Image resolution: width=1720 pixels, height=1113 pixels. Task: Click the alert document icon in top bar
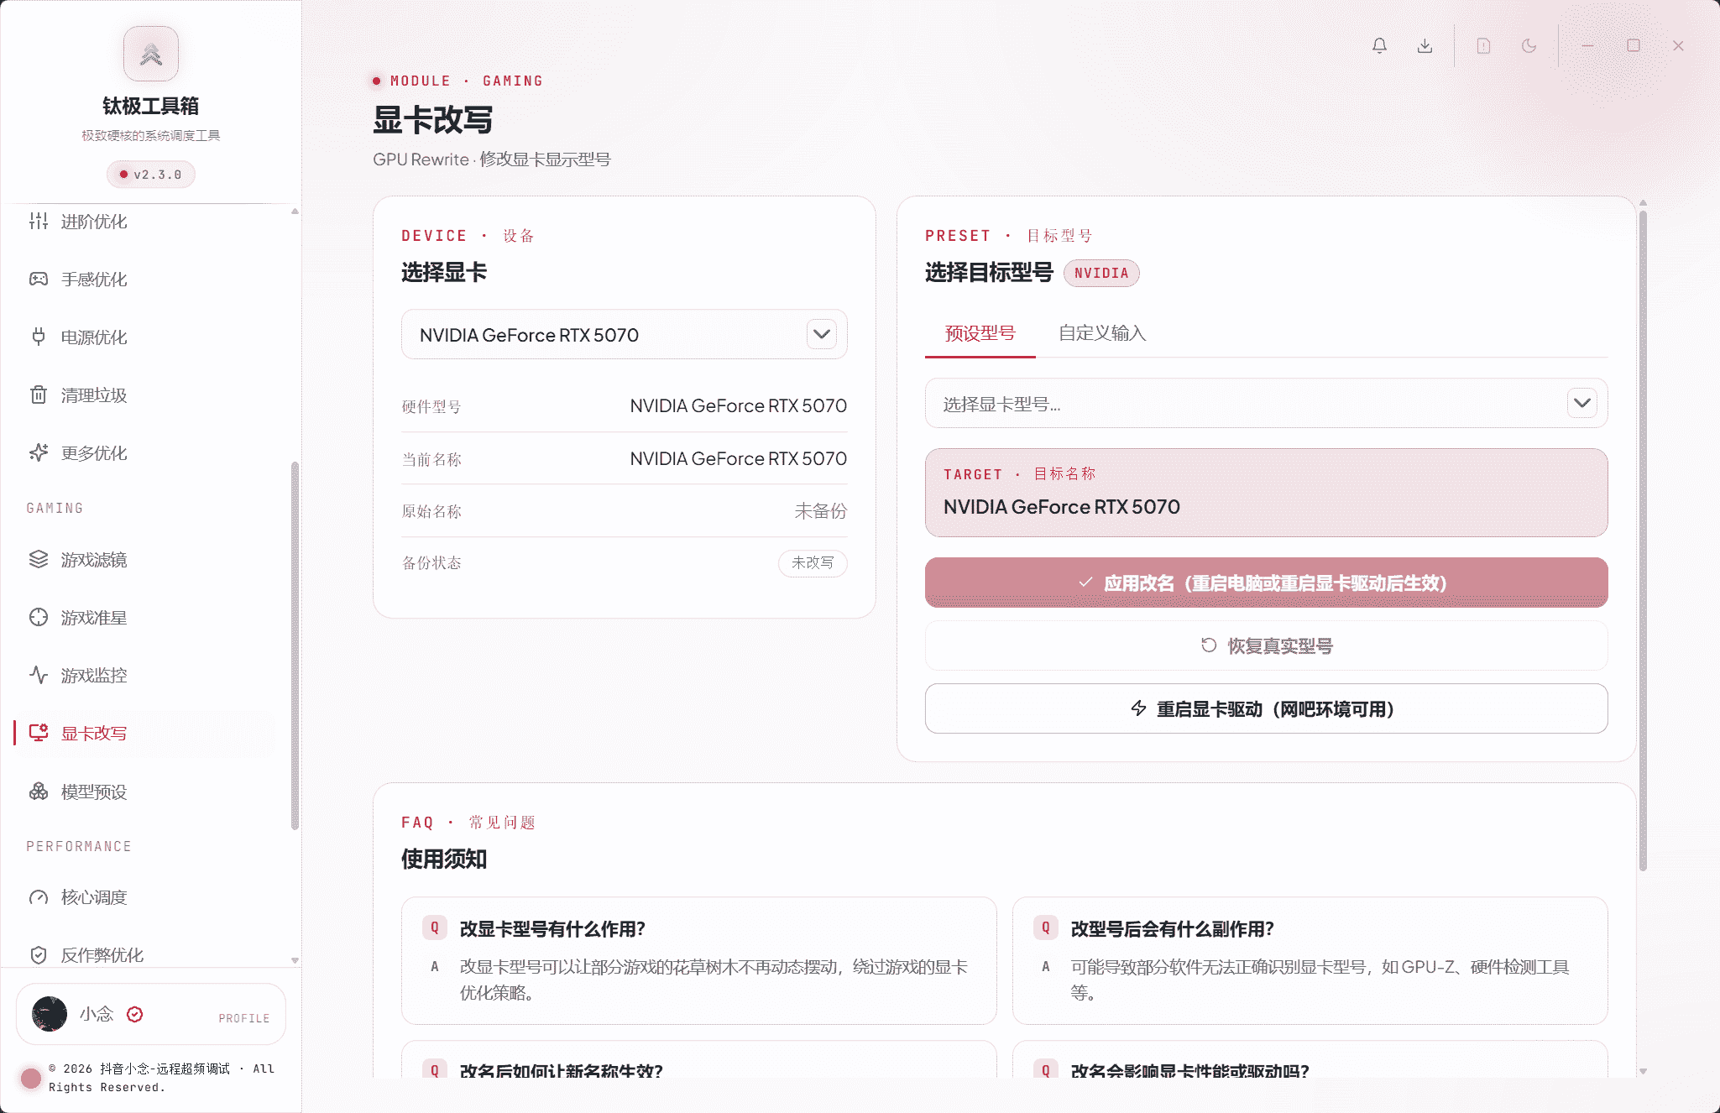point(1483,45)
